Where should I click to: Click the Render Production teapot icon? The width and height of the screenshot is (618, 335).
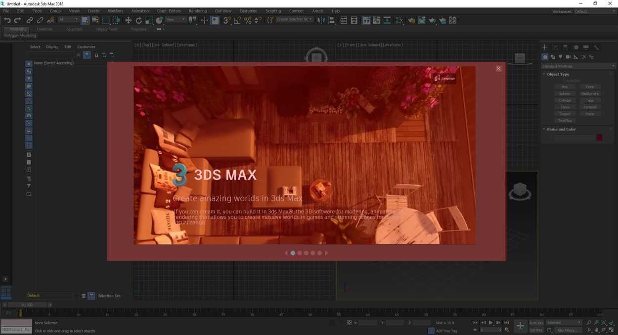click(432, 20)
